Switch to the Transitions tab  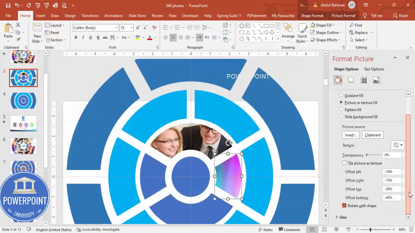tap(90, 16)
